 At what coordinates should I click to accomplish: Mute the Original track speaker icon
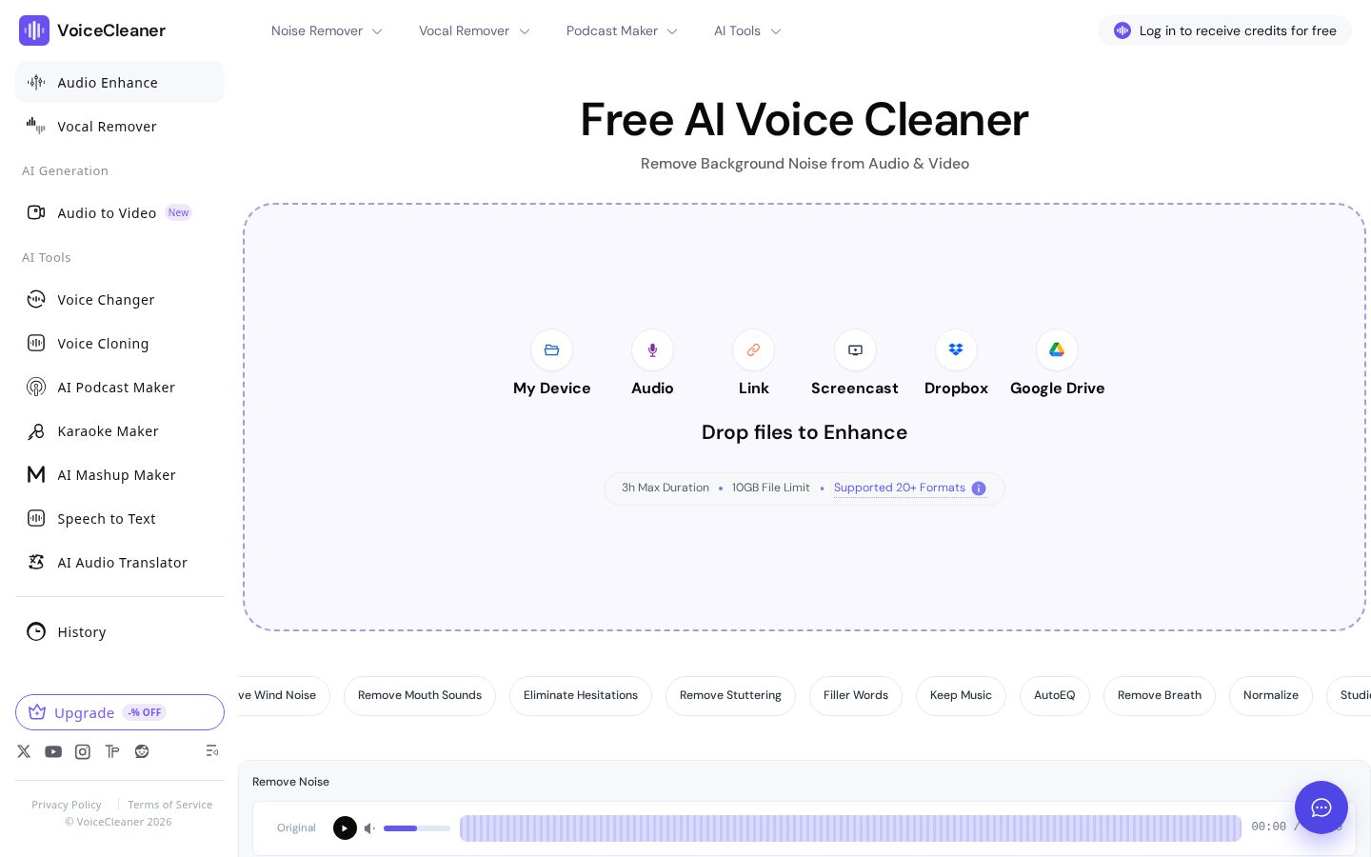coord(369,828)
